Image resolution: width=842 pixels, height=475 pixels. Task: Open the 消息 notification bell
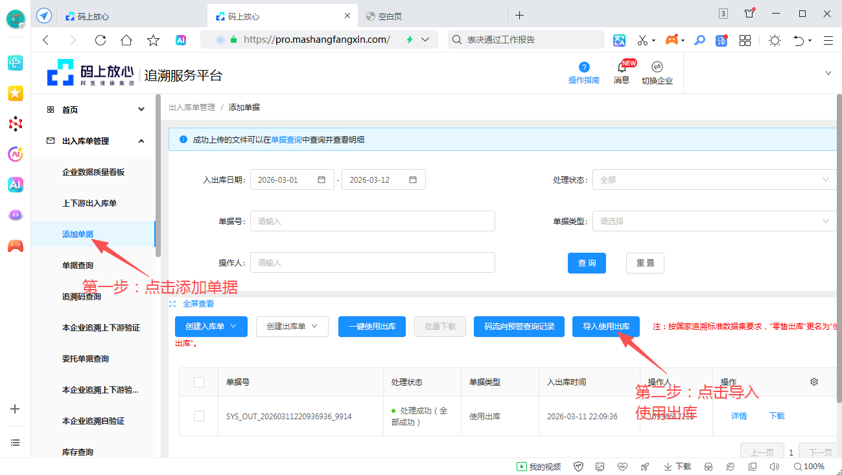[622, 67]
